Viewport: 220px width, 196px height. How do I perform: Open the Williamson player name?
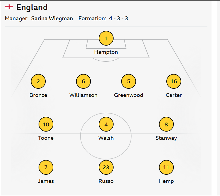[83, 95]
